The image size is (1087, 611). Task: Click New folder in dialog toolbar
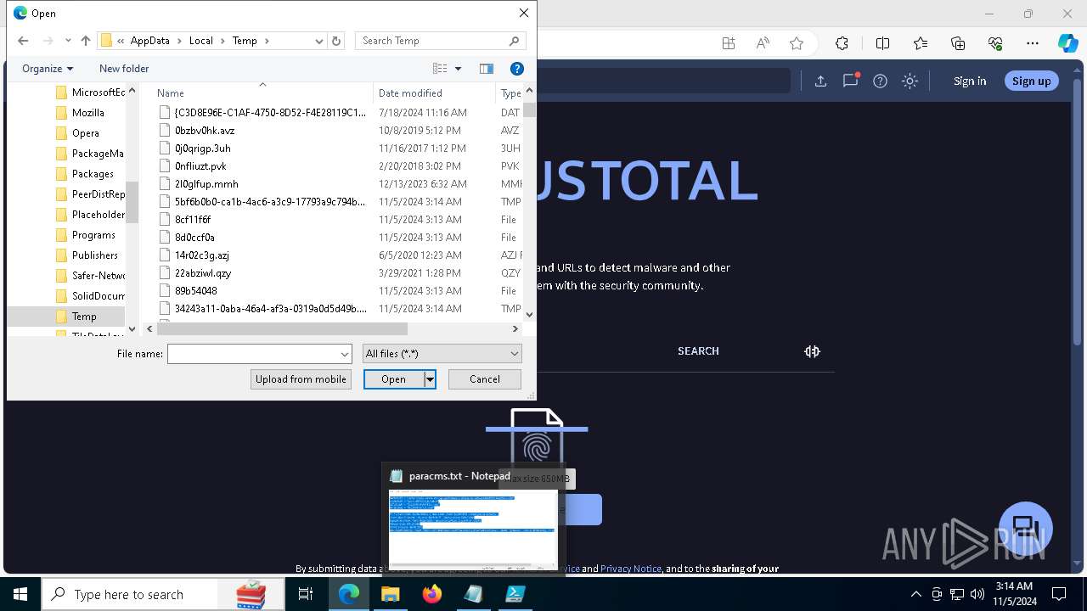coord(124,69)
